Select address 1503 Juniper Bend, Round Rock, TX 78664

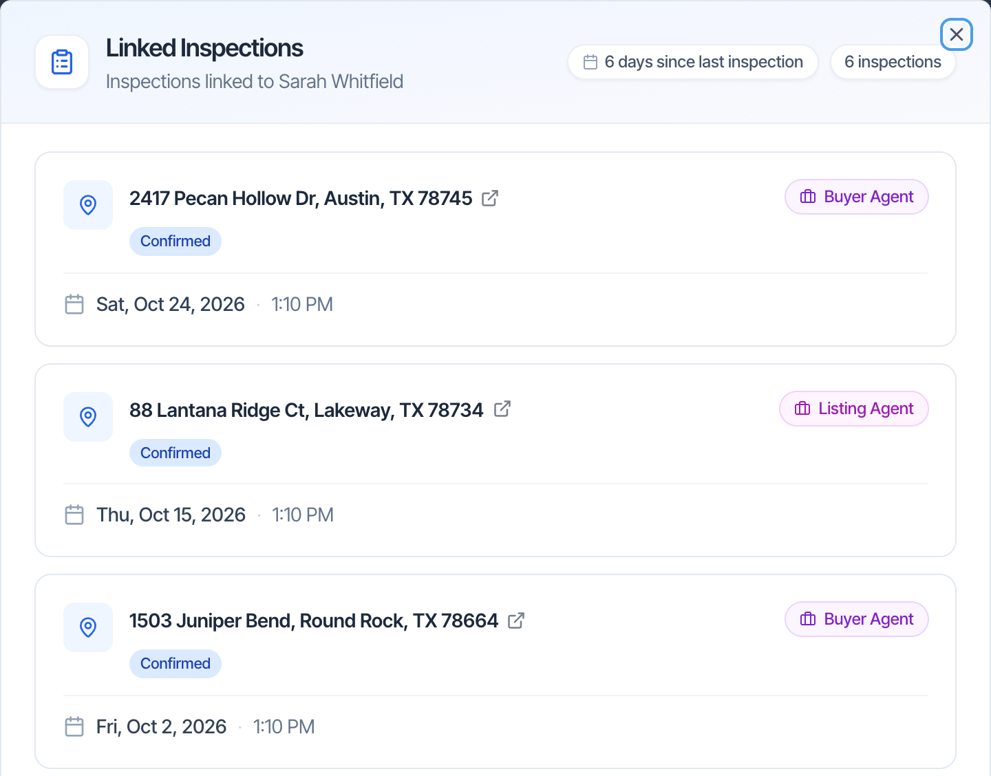click(314, 621)
